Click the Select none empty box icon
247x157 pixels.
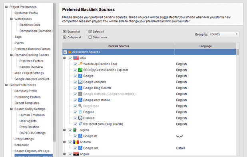point(90,37)
